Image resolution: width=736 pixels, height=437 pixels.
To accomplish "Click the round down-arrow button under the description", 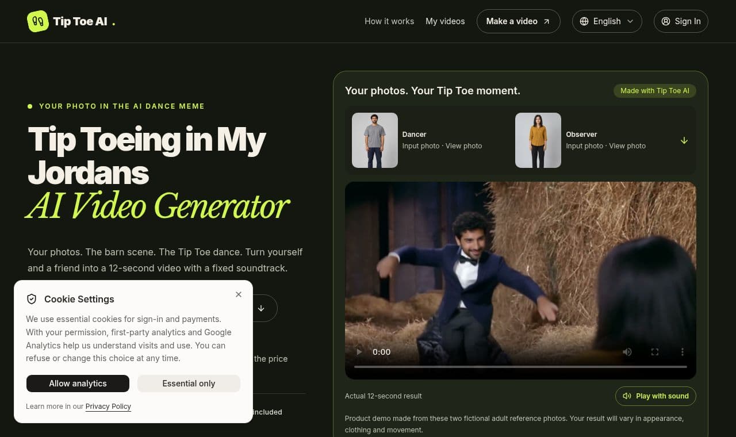I will pyautogui.click(x=261, y=308).
